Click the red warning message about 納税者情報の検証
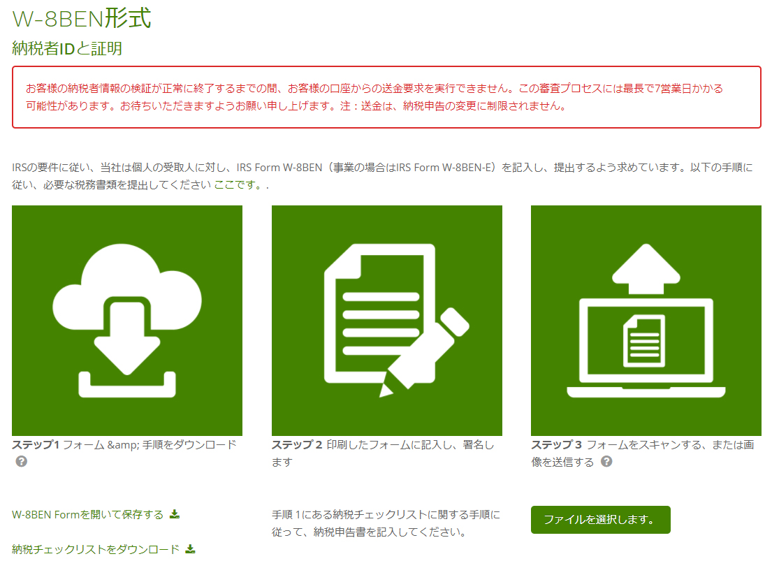 click(x=386, y=97)
